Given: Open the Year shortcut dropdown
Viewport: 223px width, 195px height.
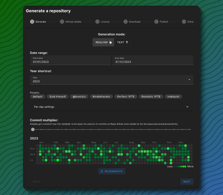Looking at the screenshot, I should tap(112, 80).
